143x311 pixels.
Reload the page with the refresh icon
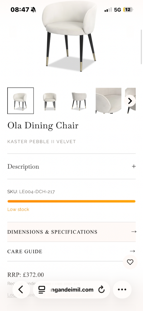pos(101,289)
